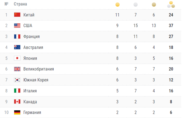Click the Great Britain flag icon
This screenshot has width=182, height=118.
[x=17, y=69]
